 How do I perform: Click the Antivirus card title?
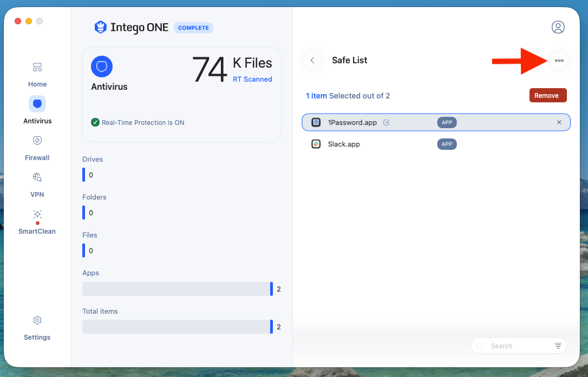tap(109, 87)
